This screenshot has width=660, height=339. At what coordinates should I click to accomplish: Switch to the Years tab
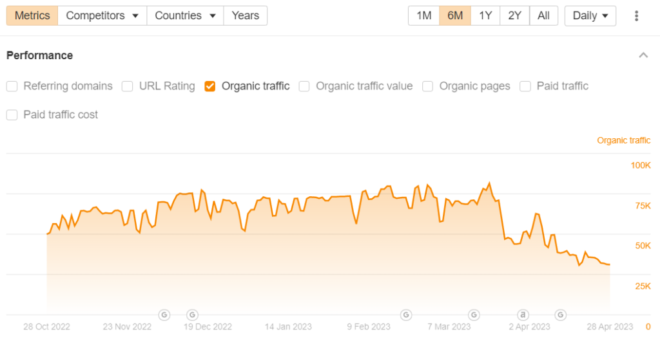(245, 15)
